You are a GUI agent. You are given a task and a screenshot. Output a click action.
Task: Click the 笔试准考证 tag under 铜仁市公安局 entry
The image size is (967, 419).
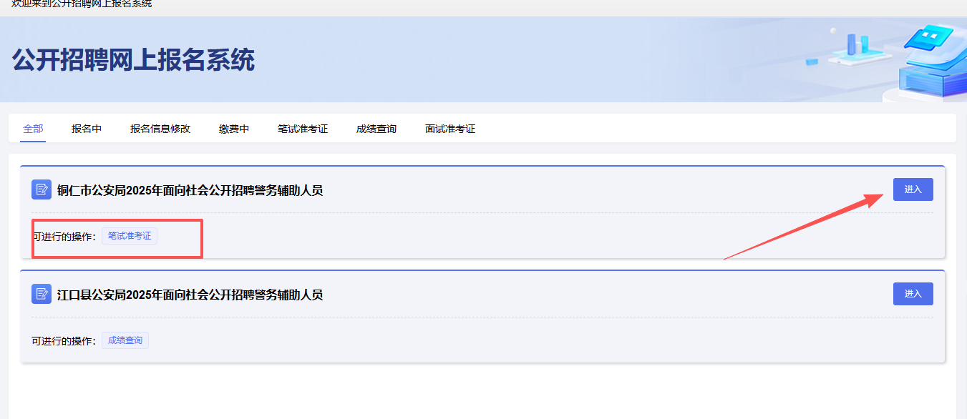coord(130,236)
